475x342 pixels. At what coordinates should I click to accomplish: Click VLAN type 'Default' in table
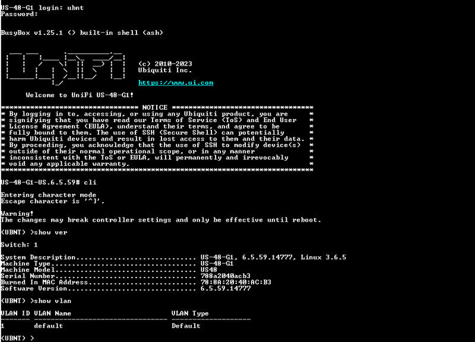coord(186,325)
